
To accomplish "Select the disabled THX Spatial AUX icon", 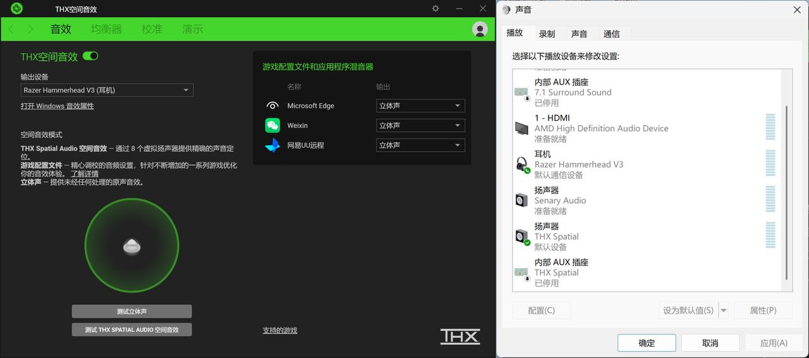I will [x=521, y=273].
